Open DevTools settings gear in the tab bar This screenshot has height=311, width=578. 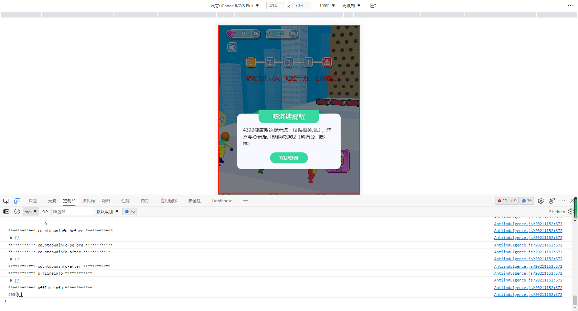pos(541,201)
